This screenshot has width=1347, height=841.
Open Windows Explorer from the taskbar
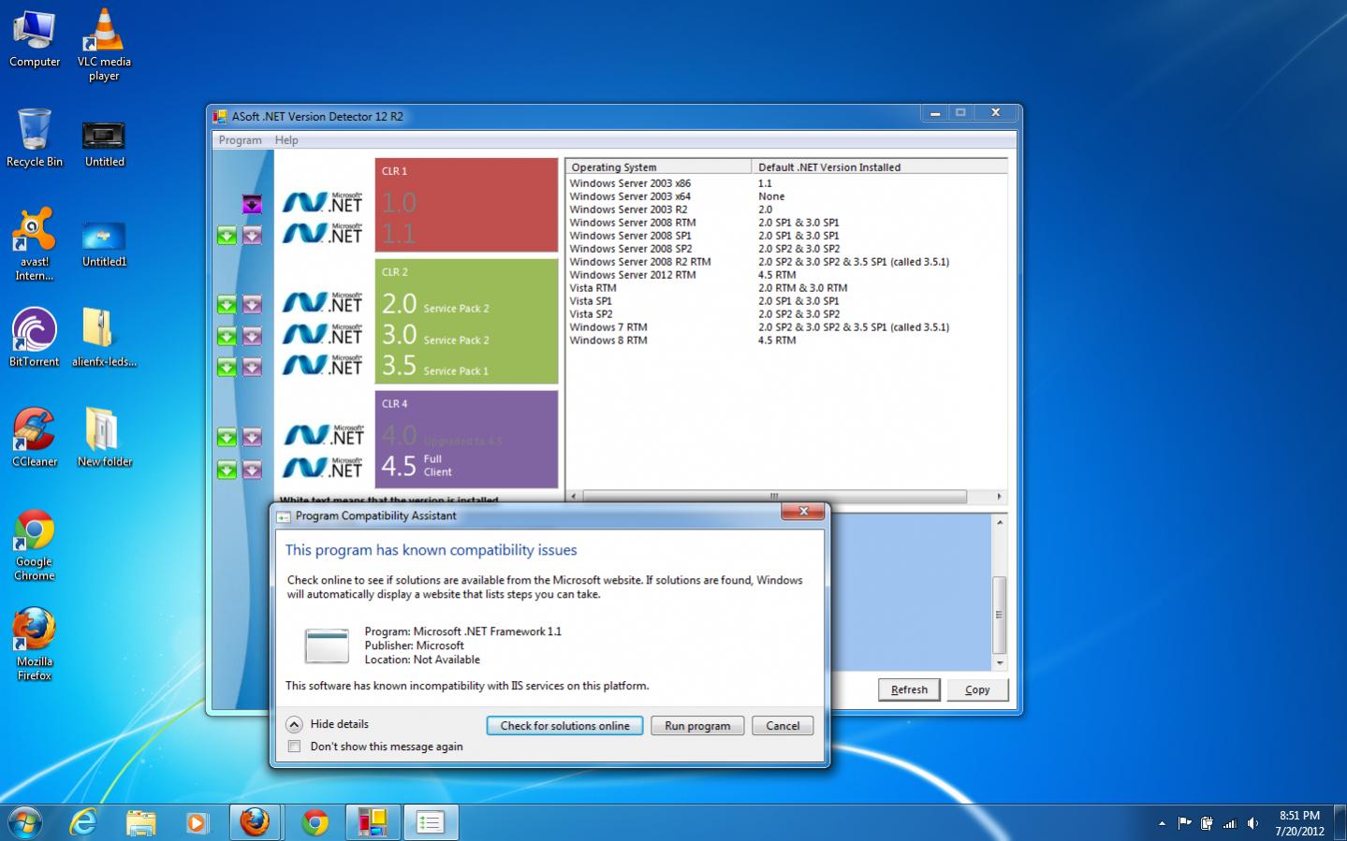(140, 822)
